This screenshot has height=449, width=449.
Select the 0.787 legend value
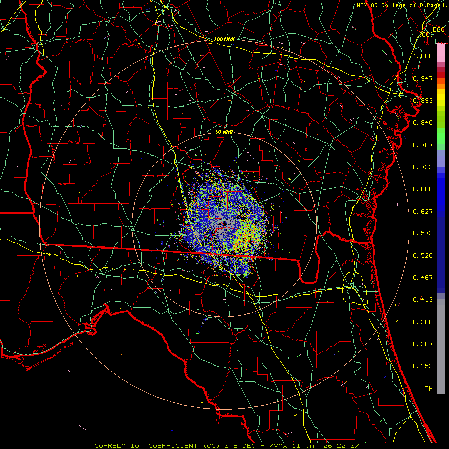(423, 145)
